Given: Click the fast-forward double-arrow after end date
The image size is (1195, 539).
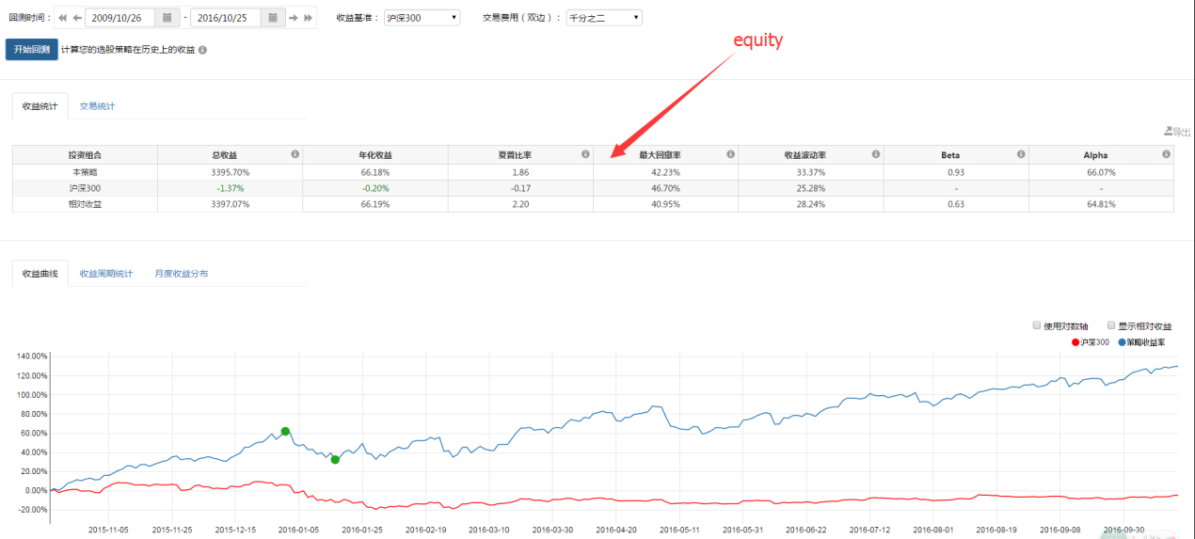Looking at the screenshot, I should click(x=308, y=18).
